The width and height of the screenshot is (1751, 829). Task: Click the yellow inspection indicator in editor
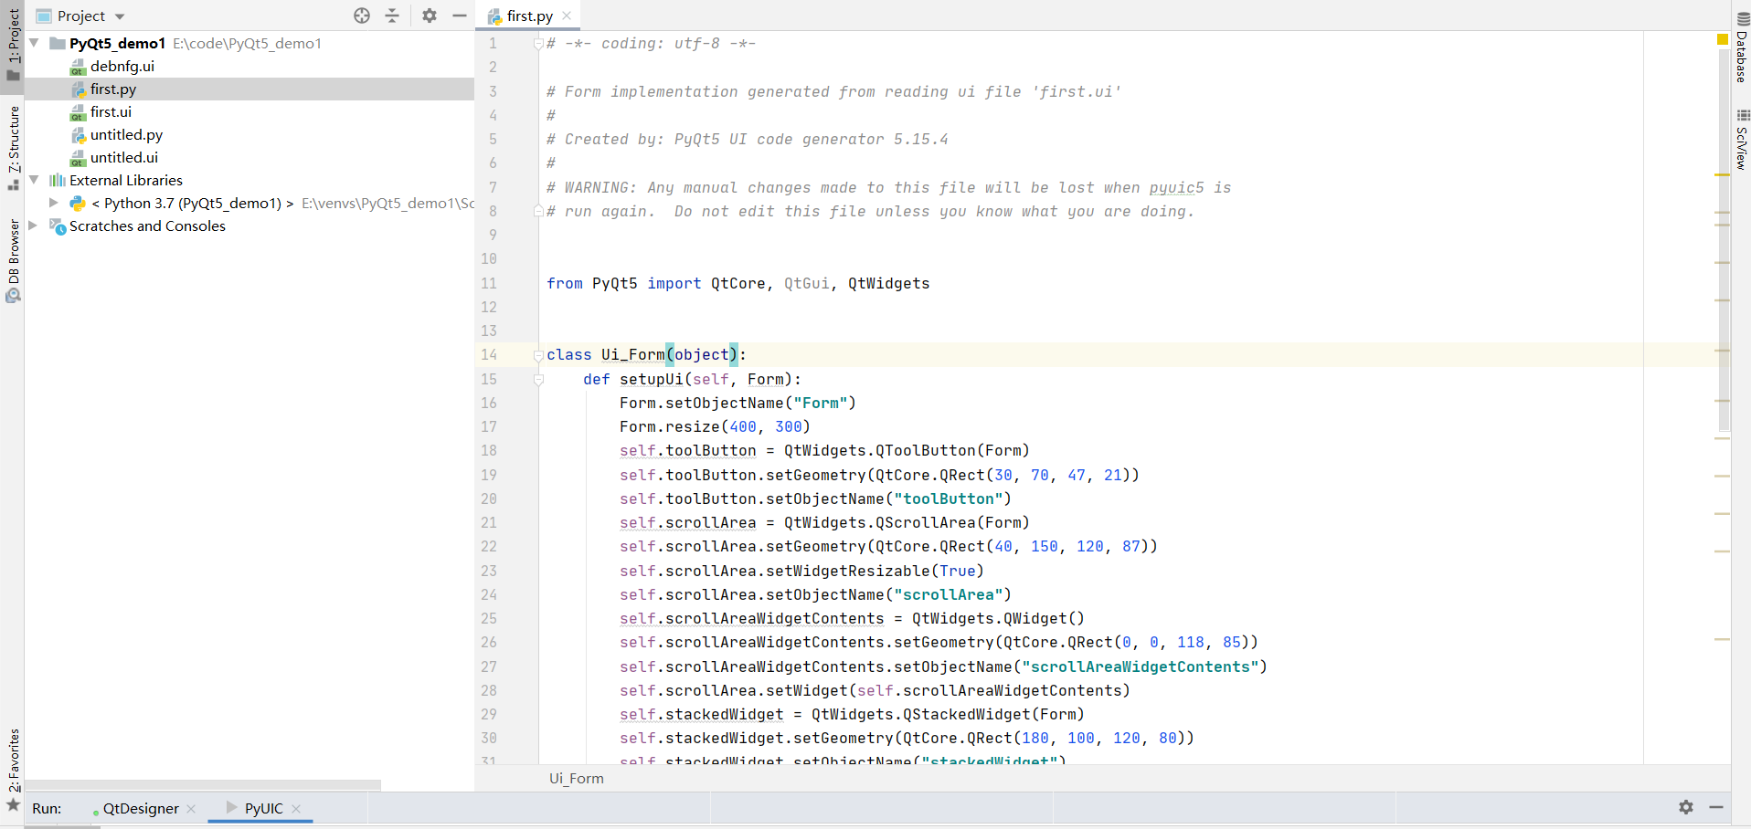[x=1722, y=39]
